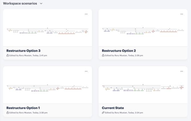
Task: Open the Restructure Option 2 more options menu
Action: (182, 14)
